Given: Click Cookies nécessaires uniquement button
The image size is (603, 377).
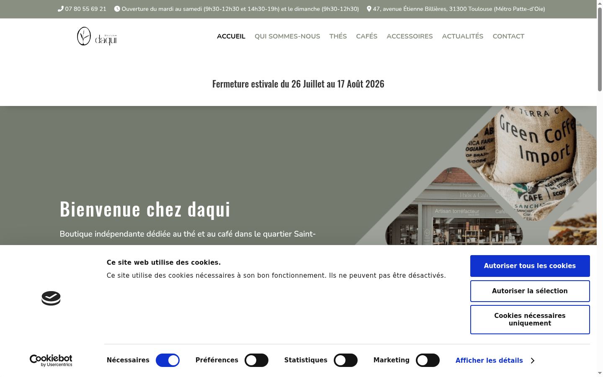Looking at the screenshot, I should click(x=530, y=320).
